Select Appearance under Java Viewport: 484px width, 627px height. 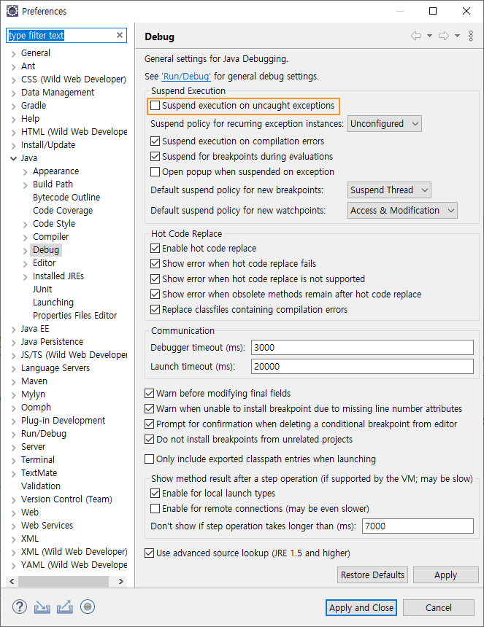[55, 171]
